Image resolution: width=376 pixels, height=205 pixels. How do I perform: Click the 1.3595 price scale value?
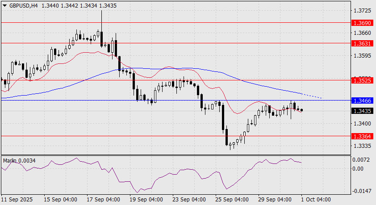[x=362, y=56]
